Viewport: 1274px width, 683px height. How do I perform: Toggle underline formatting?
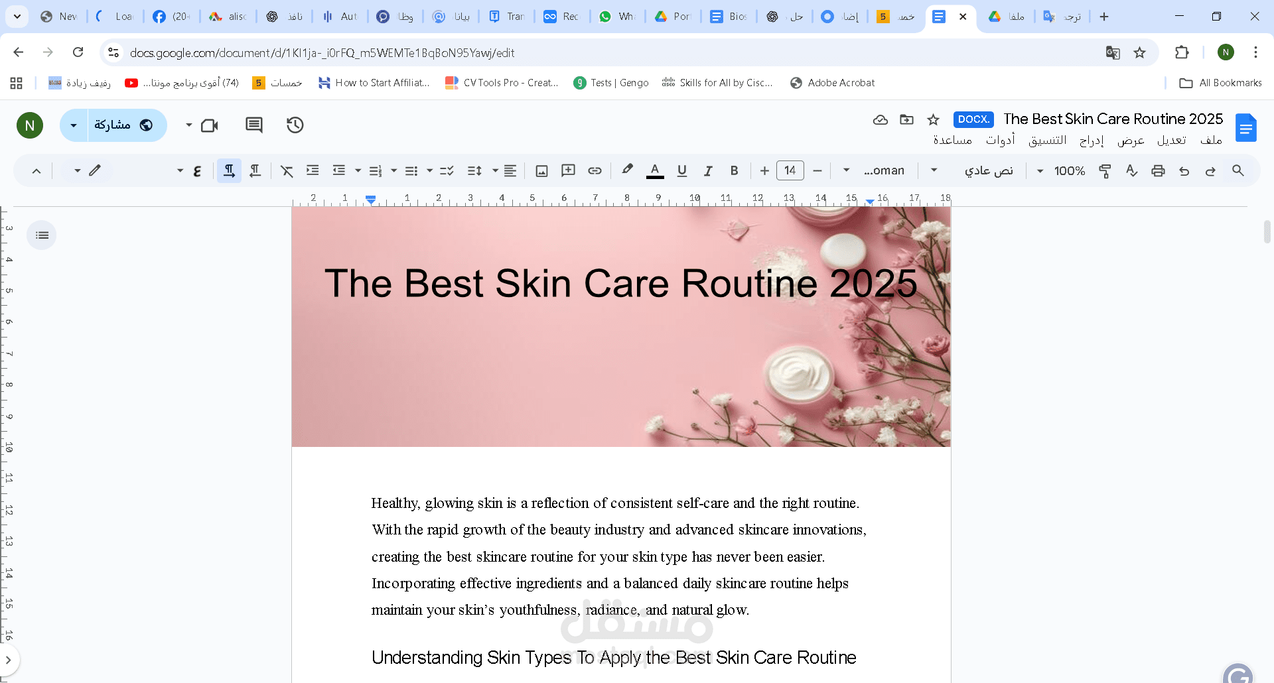pyautogui.click(x=681, y=170)
